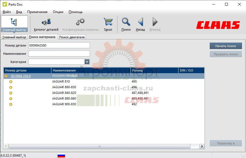Click version text 6.0.22.2 (00487_1)
The image size is (246, 158).
13,155
